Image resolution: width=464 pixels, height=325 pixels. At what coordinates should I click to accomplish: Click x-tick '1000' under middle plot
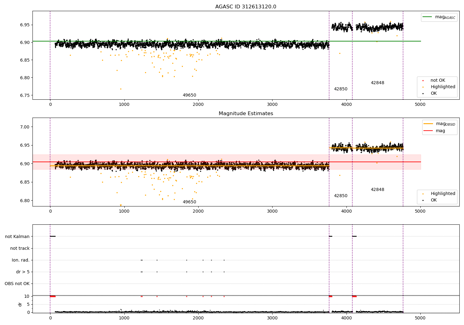(124, 211)
